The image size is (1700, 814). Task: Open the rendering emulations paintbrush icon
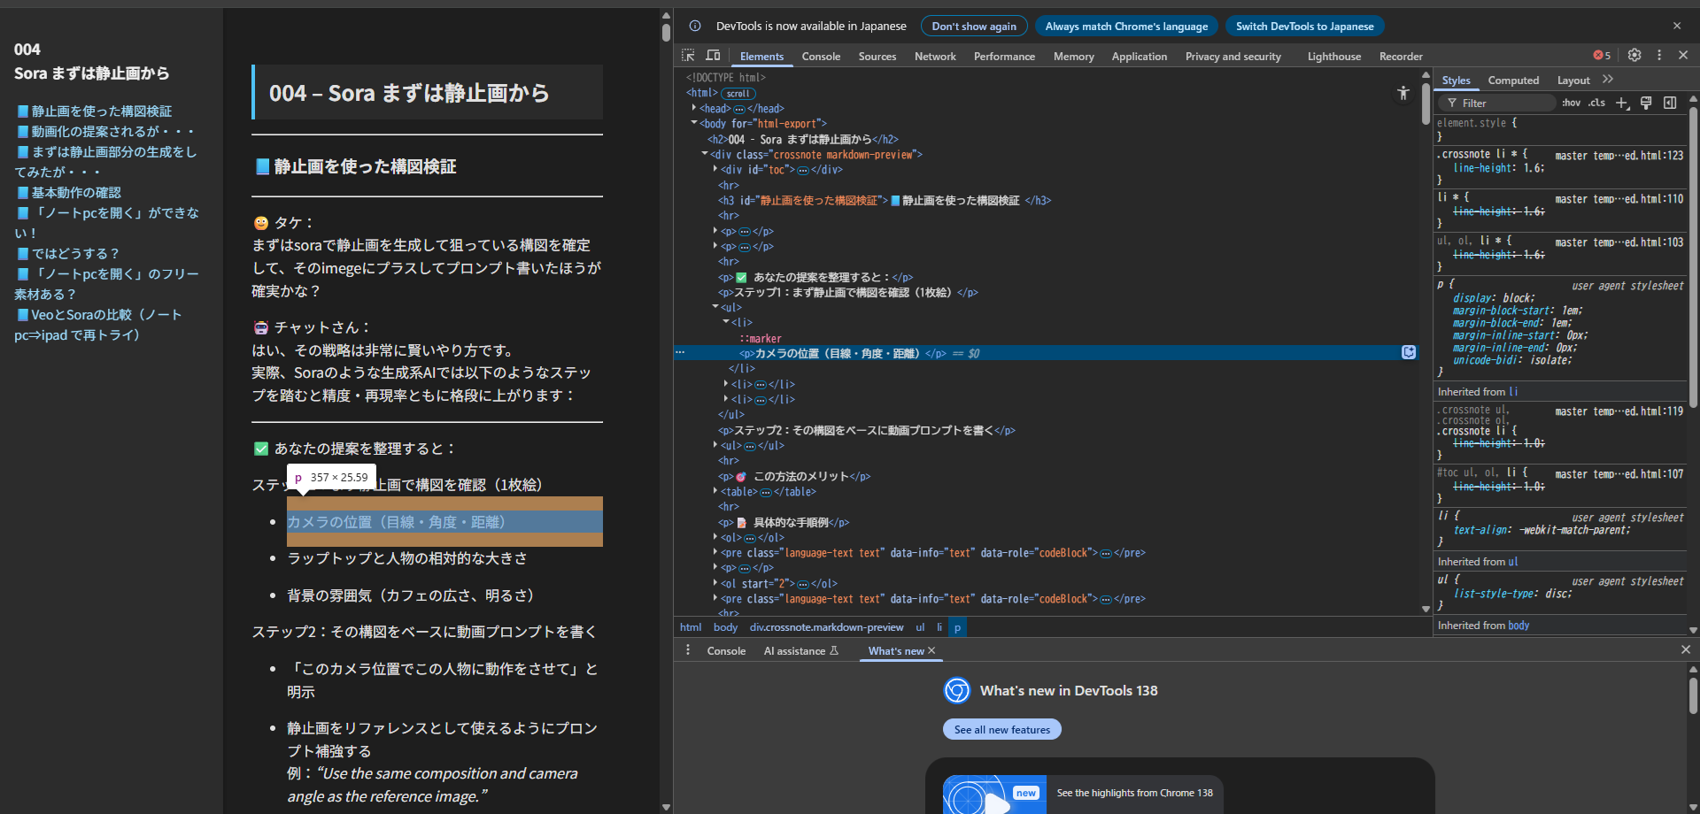[1646, 103]
